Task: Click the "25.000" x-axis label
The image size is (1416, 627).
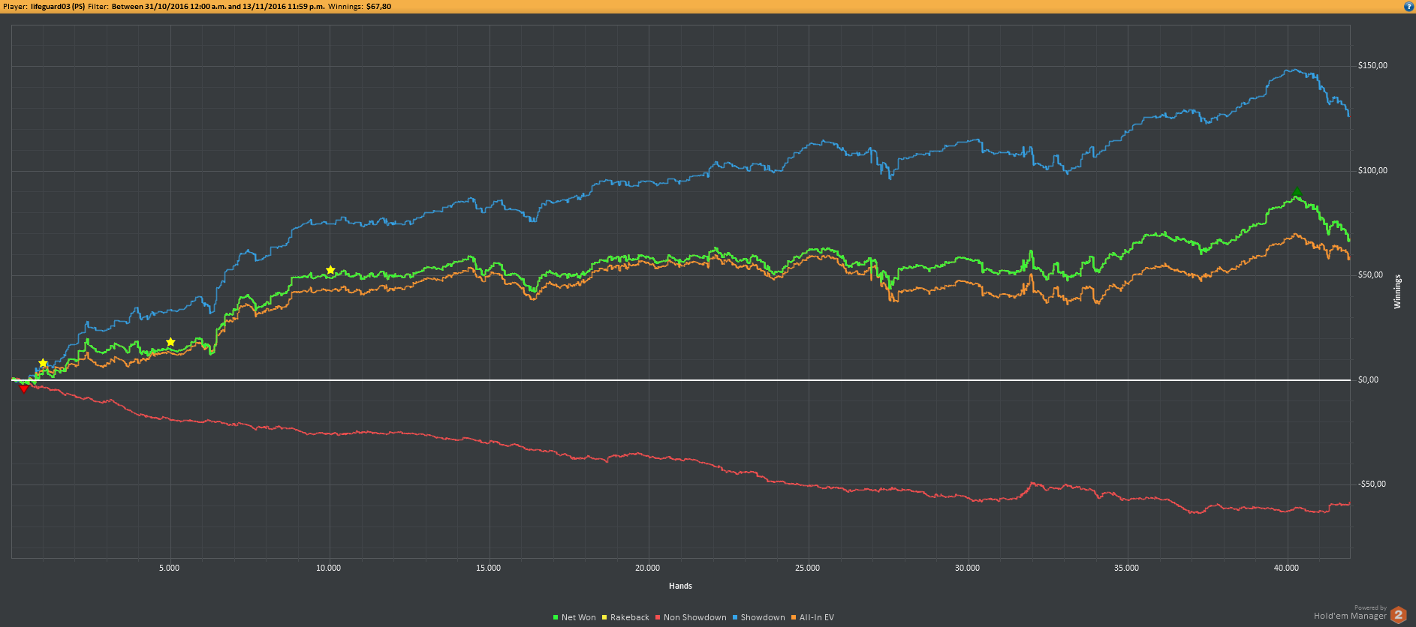Action: [808, 568]
